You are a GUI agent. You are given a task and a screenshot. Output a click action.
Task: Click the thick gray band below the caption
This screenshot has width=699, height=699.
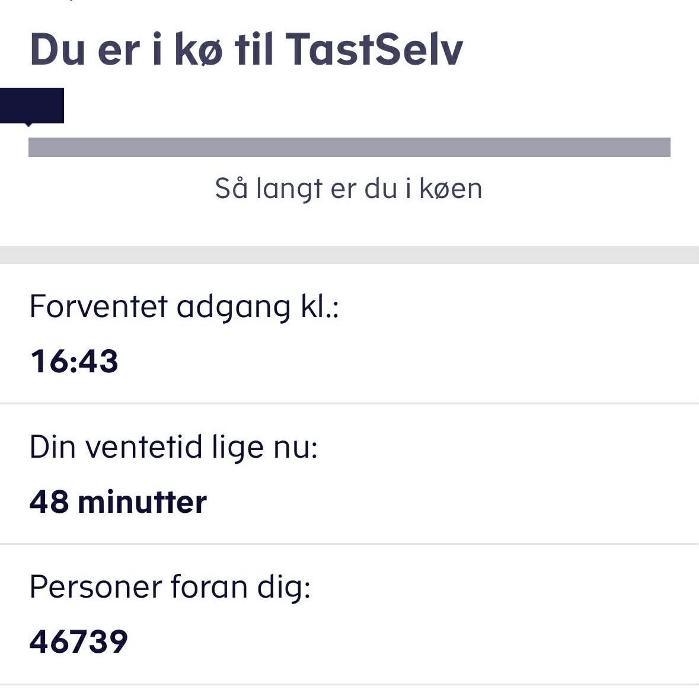pyautogui.click(x=349, y=255)
